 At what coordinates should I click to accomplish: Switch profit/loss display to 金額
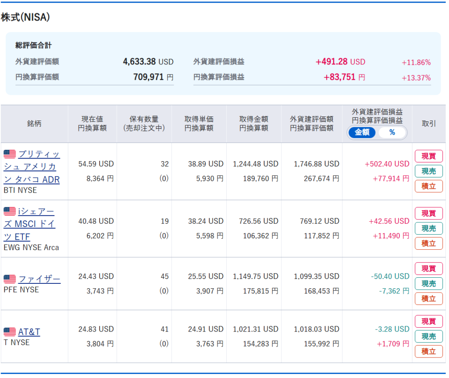click(x=362, y=132)
